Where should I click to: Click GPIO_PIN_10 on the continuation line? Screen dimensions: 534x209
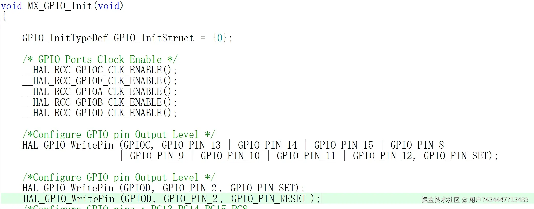pyautogui.click(x=230, y=156)
